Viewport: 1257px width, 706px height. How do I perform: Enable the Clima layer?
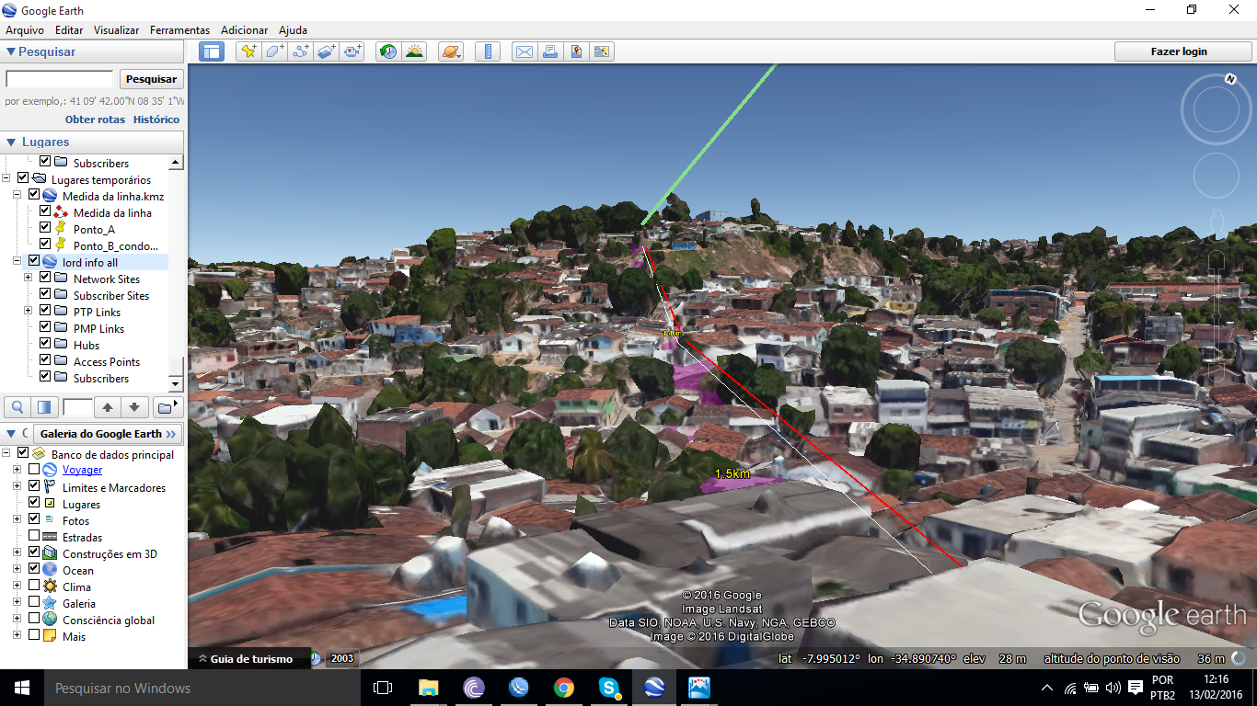pos(34,586)
